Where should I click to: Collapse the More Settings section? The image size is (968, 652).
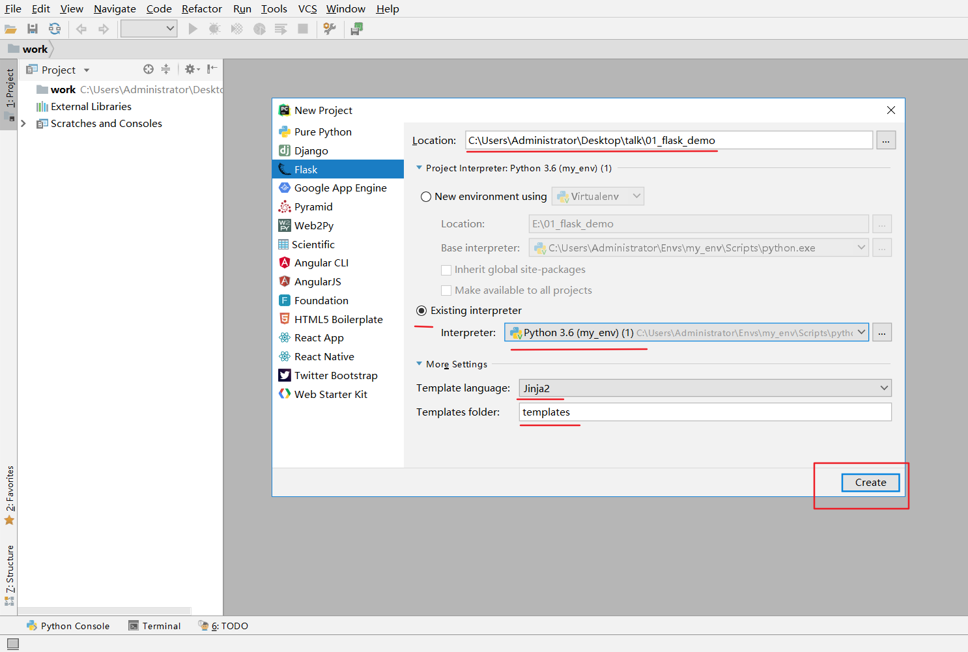click(420, 364)
